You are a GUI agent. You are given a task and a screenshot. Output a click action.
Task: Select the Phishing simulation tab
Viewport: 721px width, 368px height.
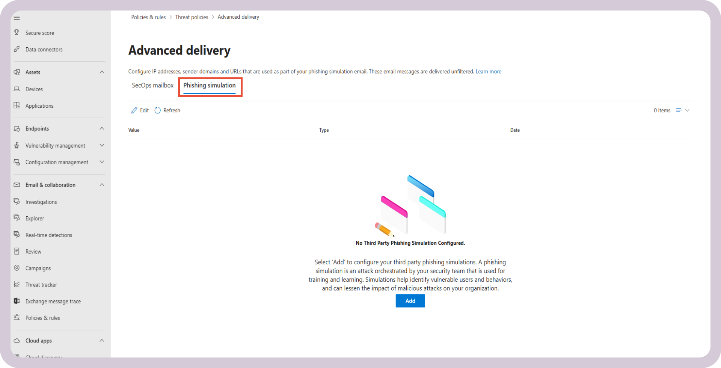coord(210,86)
